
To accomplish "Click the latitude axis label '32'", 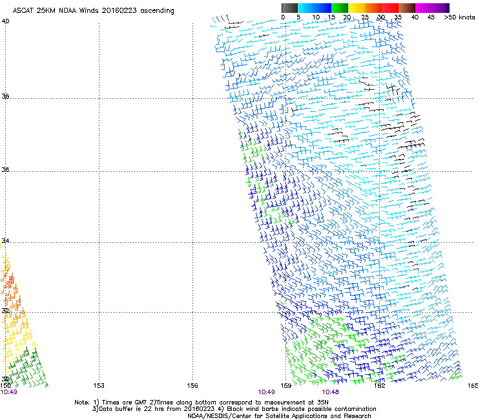I will (x=5, y=311).
